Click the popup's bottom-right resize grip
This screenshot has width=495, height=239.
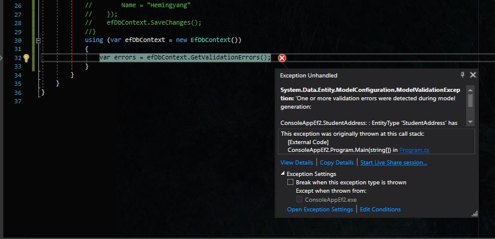click(475, 214)
